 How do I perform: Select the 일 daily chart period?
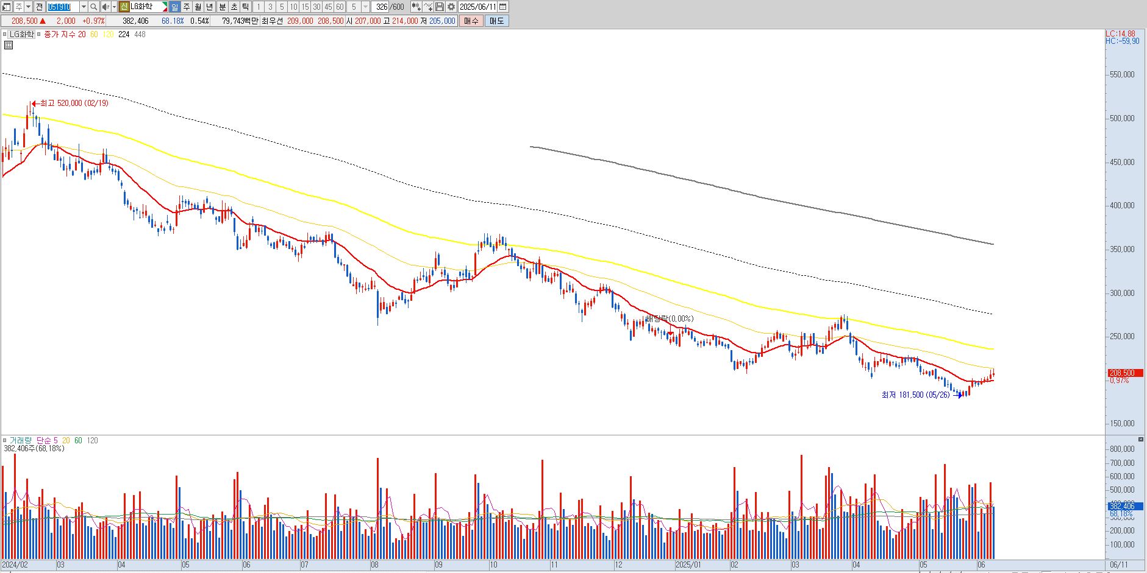(175, 7)
